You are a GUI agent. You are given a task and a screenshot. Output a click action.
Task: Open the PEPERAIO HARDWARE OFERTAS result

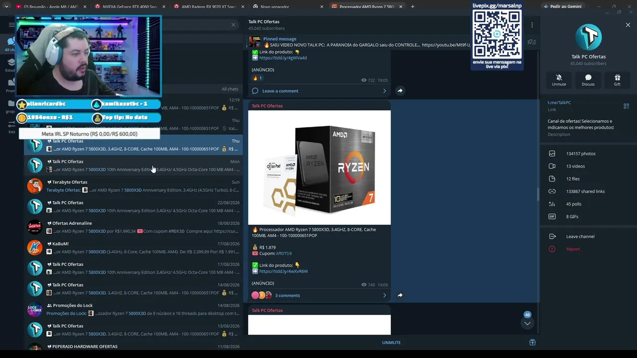[x=133, y=347]
